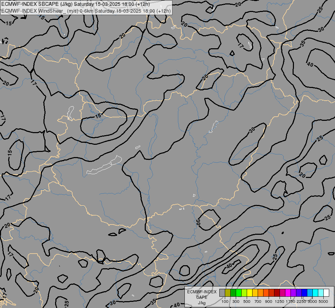This screenshot has height=308, width=335.
Task: Click the '1750' legend value
Action: coord(291,301)
